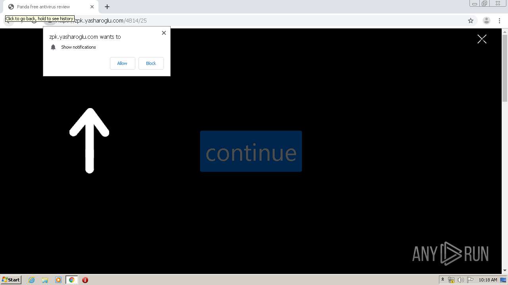The image size is (508, 285).
Task: Open the clock showing 10:18 AM
Action: (x=488, y=280)
